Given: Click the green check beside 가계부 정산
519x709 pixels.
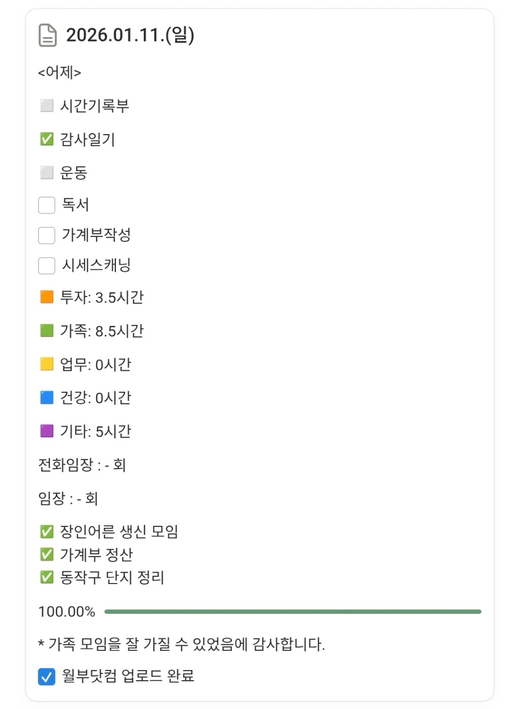Looking at the screenshot, I should (x=47, y=555).
